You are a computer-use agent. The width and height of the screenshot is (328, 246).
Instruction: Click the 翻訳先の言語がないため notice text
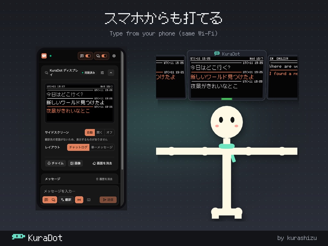click(x=76, y=140)
